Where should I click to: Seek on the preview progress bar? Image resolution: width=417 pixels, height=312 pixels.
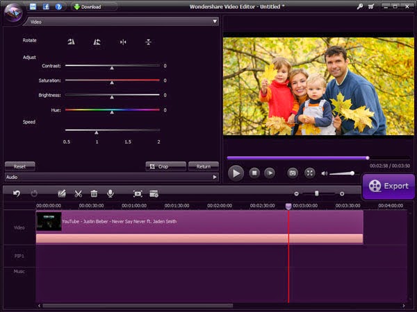[318, 158]
